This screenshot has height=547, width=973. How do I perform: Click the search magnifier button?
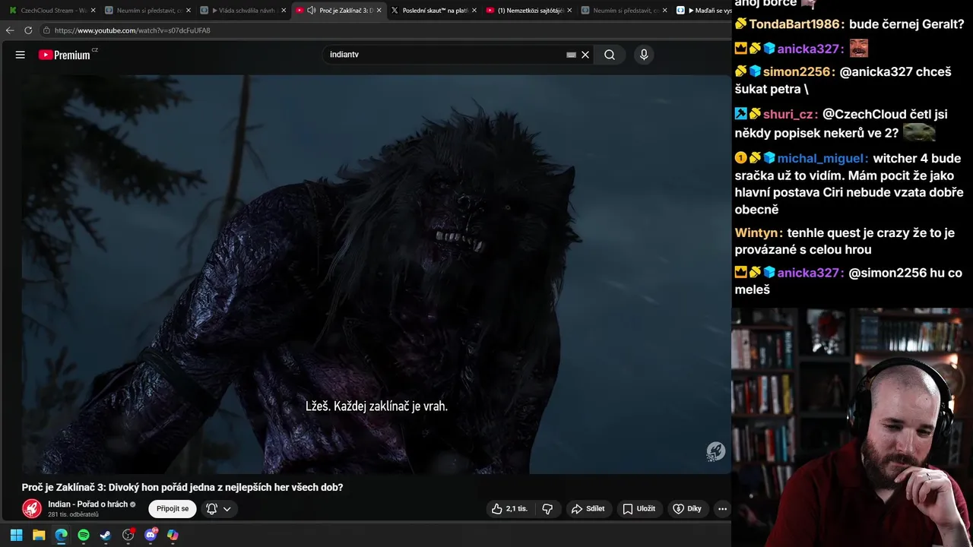(610, 55)
